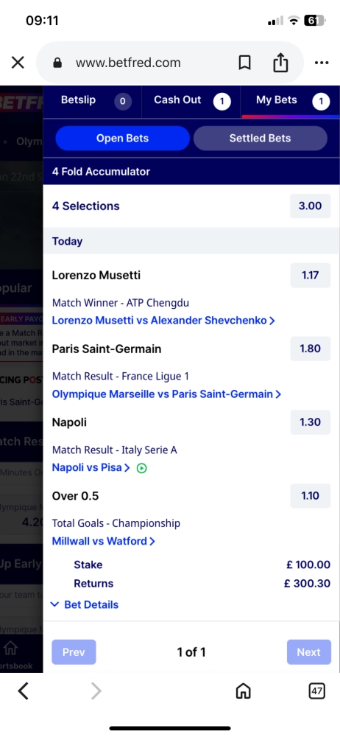
Task: Open the Betslip tab
Action: 92,100
